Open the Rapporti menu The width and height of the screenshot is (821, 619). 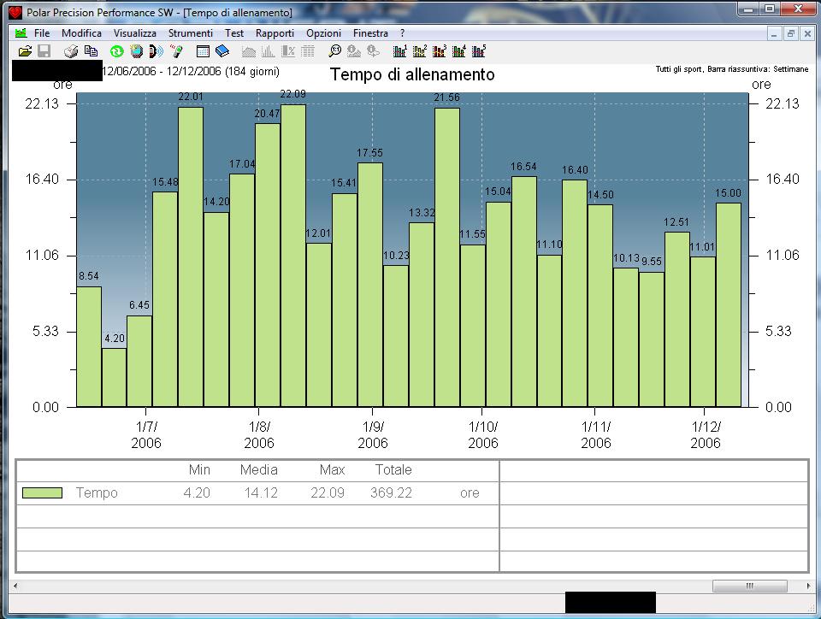click(275, 33)
